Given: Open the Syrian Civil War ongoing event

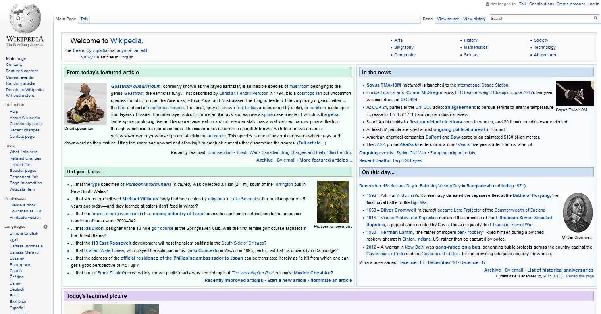Looking at the screenshot, I should click(411, 153).
